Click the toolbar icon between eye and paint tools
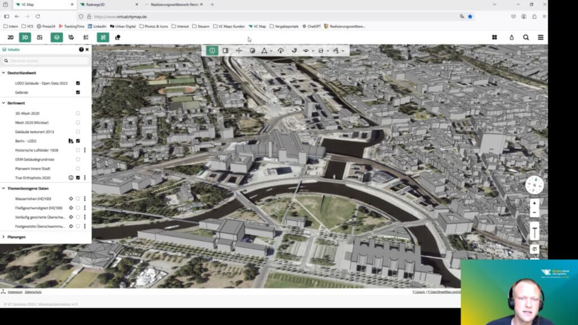The width and height of the screenshot is (578, 325). click(x=321, y=50)
